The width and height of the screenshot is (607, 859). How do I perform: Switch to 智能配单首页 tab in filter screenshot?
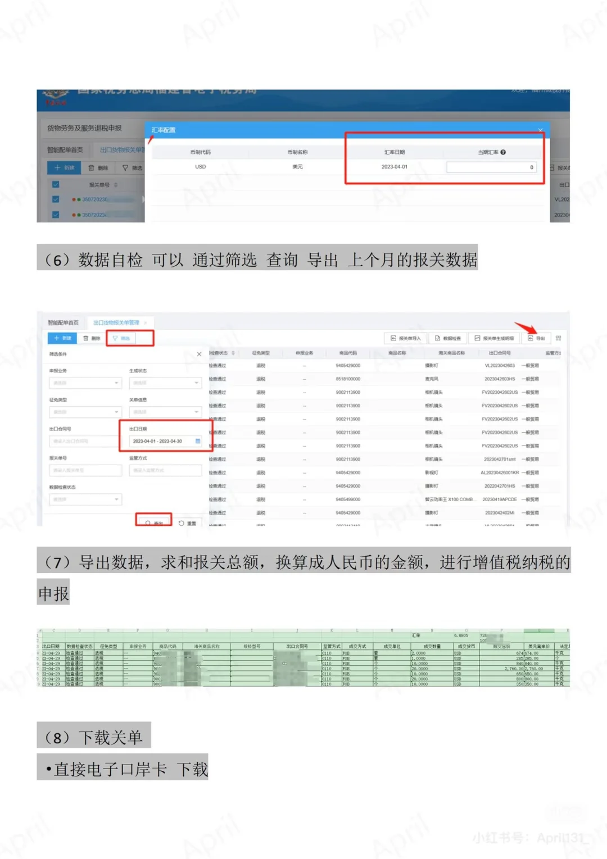[x=63, y=323]
